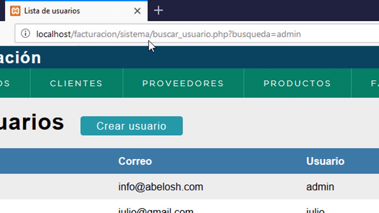This screenshot has width=379, height=213.
Task: Click the Crear usuario button
Action: (131, 126)
